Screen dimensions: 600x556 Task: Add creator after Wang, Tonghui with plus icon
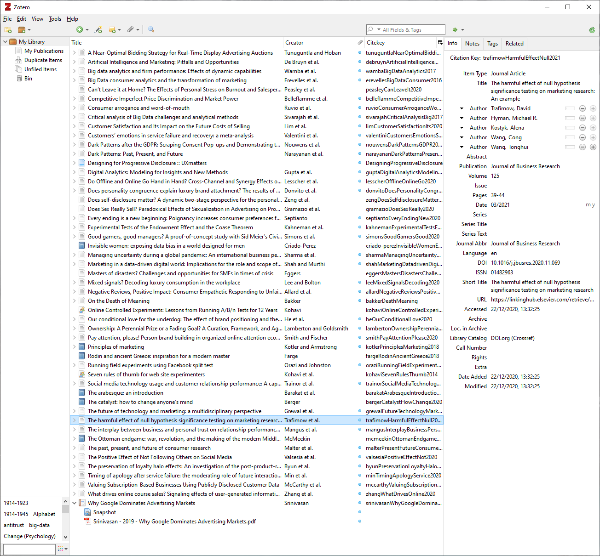593,147
